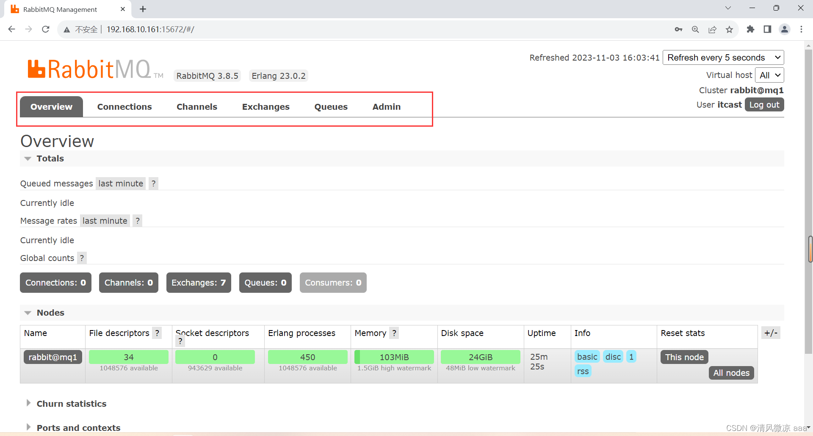Image resolution: width=813 pixels, height=436 pixels.
Task: Click the Erlang 23.0.2 version label
Action: [279, 76]
